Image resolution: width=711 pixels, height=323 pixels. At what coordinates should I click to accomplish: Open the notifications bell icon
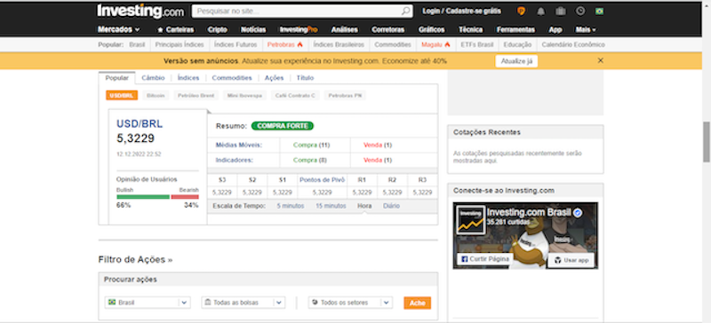point(541,12)
